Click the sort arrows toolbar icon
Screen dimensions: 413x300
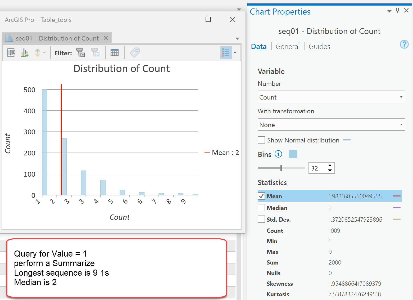38,53
